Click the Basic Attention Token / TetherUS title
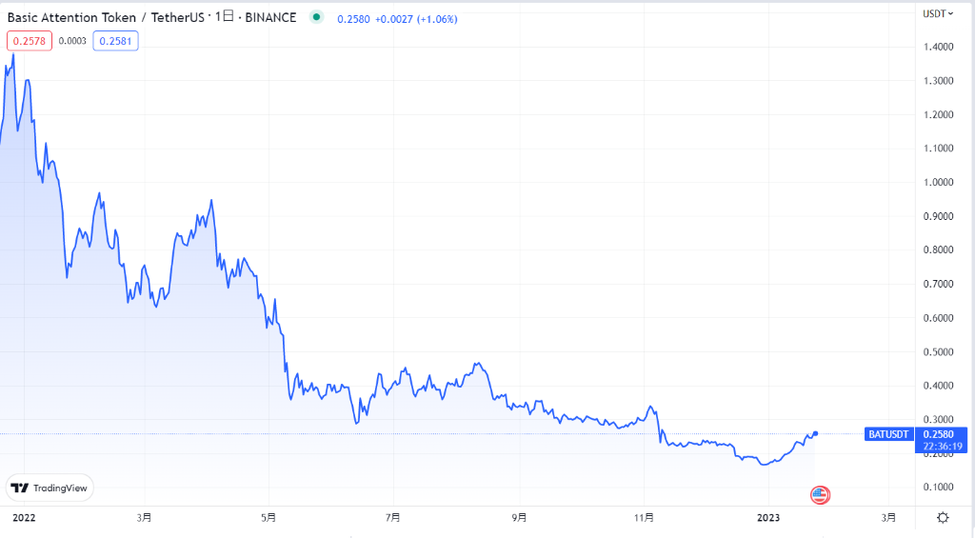 point(106,17)
